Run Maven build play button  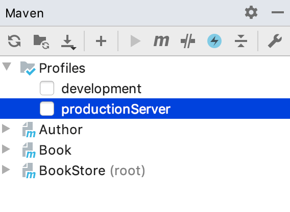[x=135, y=41]
